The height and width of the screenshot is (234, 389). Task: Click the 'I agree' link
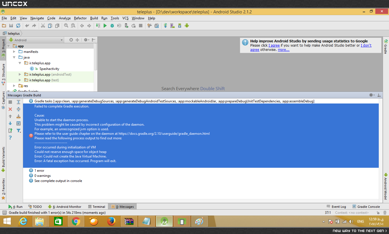click(x=274, y=45)
